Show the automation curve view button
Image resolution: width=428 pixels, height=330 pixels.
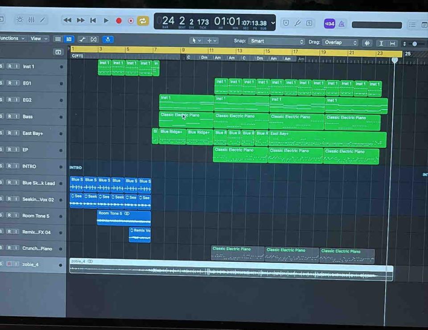82,39
